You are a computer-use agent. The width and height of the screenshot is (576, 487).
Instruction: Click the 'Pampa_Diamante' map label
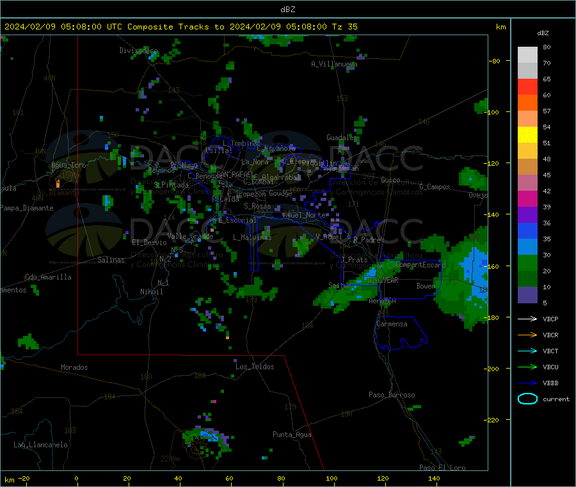point(26,208)
